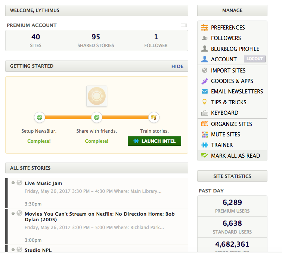The width and height of the screenshot is (282, 253).
Task: Select Import Sites menu entry
Action: [232, 70]
